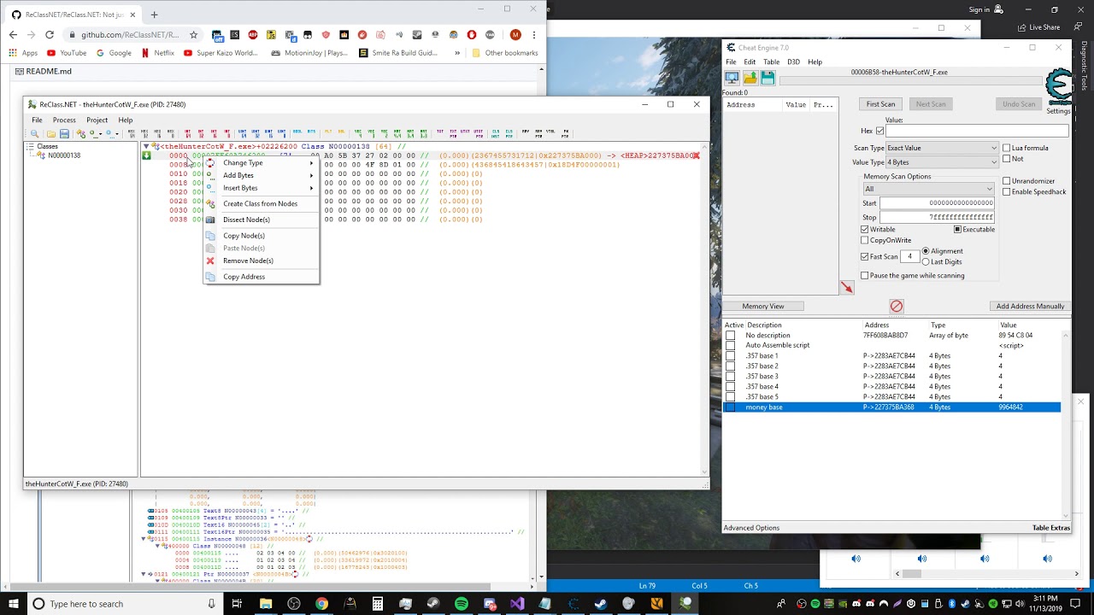Screen dimensions: 1094x615
Task: Bookmark page with star icon in Chrome
Action: pyautogui.click(x=193, y=35)
